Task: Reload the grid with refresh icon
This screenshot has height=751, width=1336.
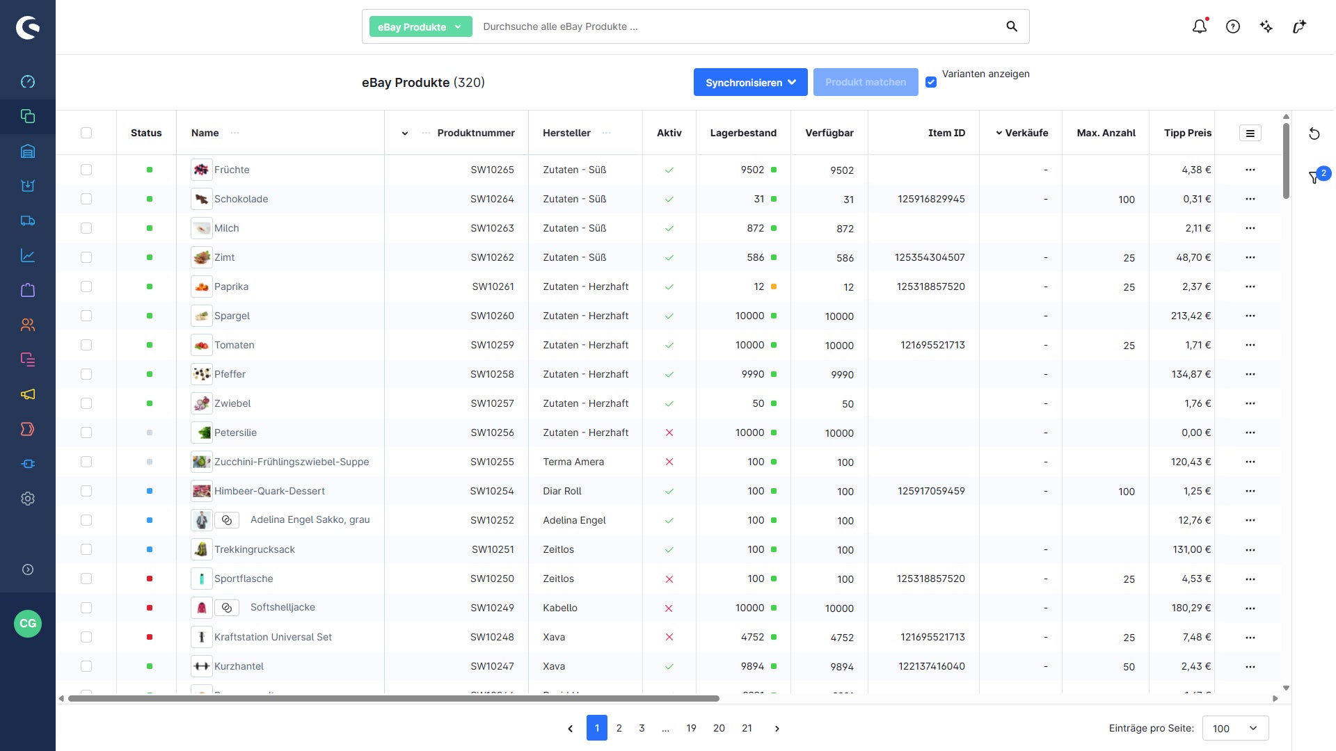Action: [x=1314, y=134]
